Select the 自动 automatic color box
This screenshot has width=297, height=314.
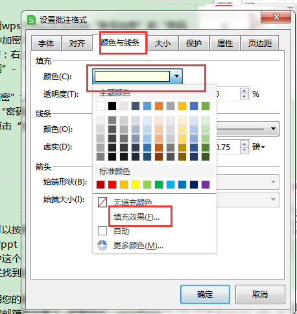[102, 231]
